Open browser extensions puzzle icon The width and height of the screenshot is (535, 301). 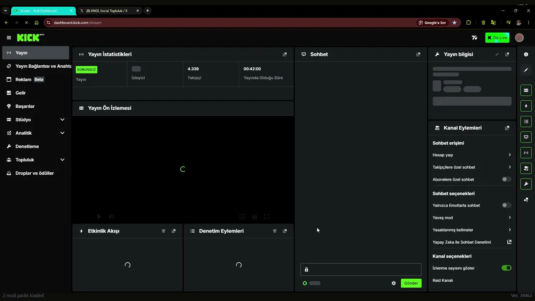click(469, 23)
